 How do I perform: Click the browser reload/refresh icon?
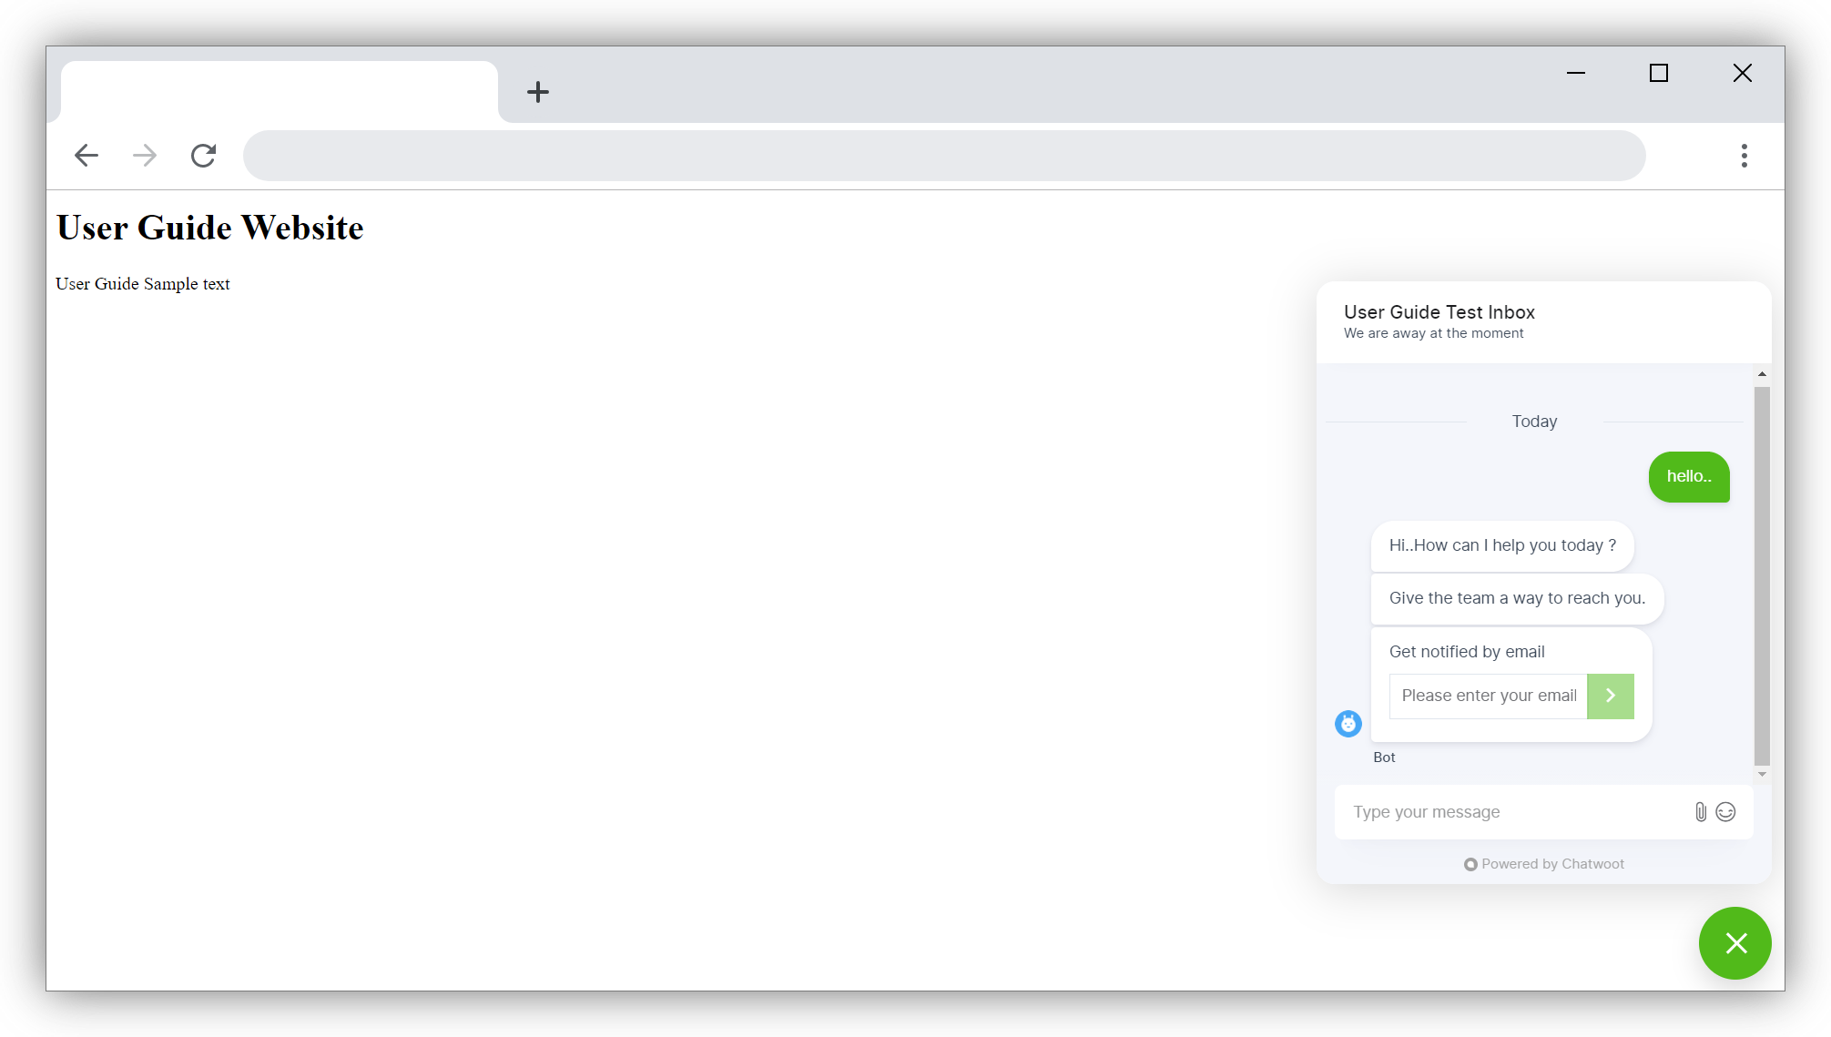[x=204, y=155]
